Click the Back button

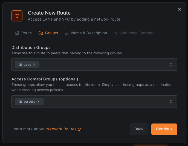point(139,129)
